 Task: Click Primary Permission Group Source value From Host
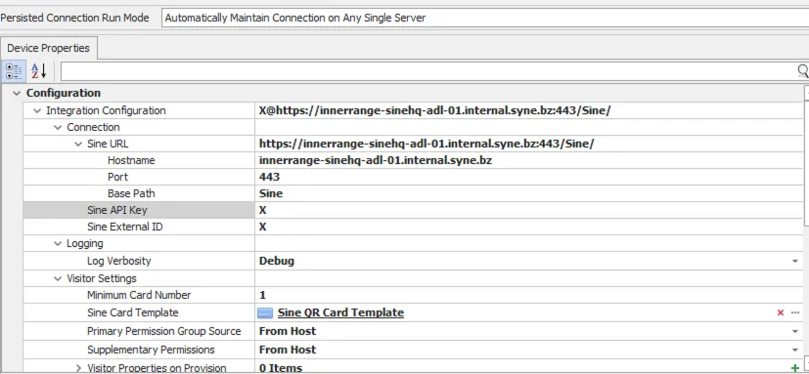click(288, 331)
